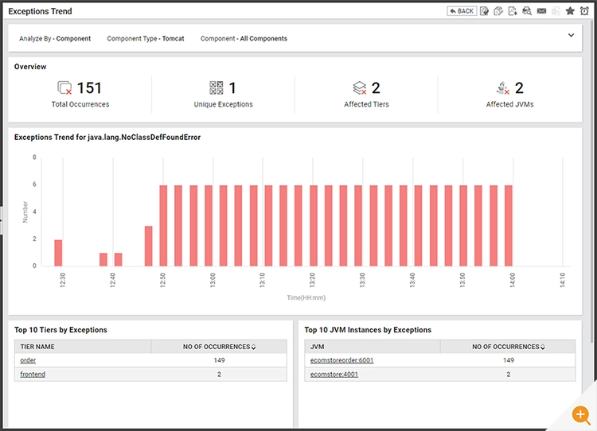Click the Component - All Components filter

[x=244, y=38]
